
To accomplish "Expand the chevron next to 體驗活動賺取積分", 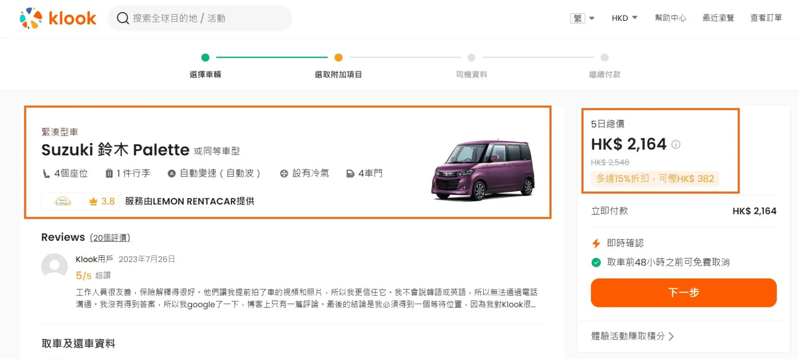I will click(x=671, y=336).
